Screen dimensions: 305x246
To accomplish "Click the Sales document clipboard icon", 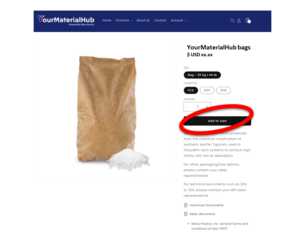I will (x=186, y=214).
